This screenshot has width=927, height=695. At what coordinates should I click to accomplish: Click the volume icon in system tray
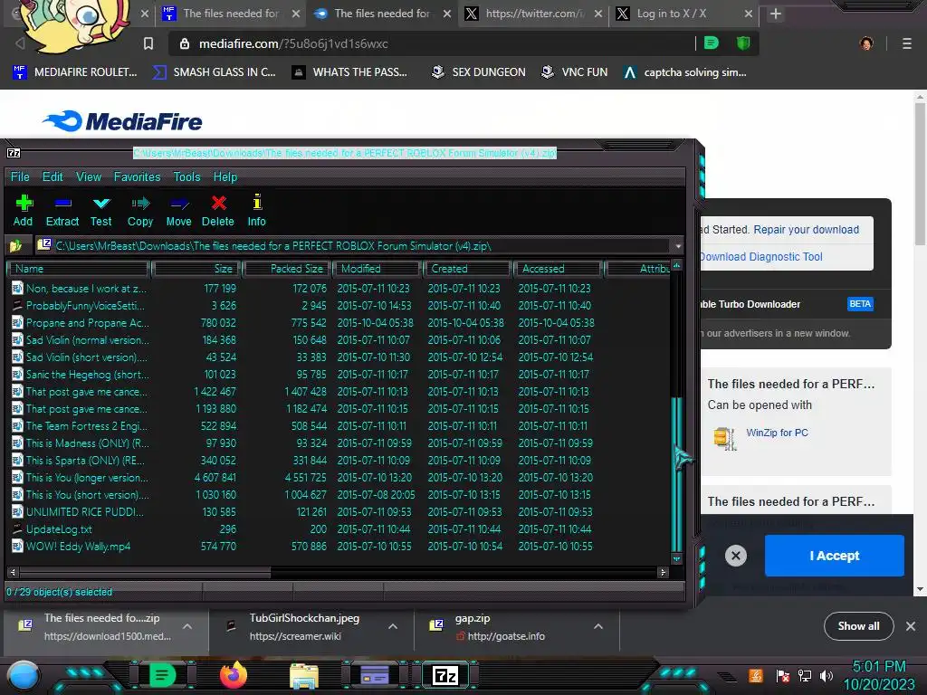pyautogui.click(x=826, y=675)
